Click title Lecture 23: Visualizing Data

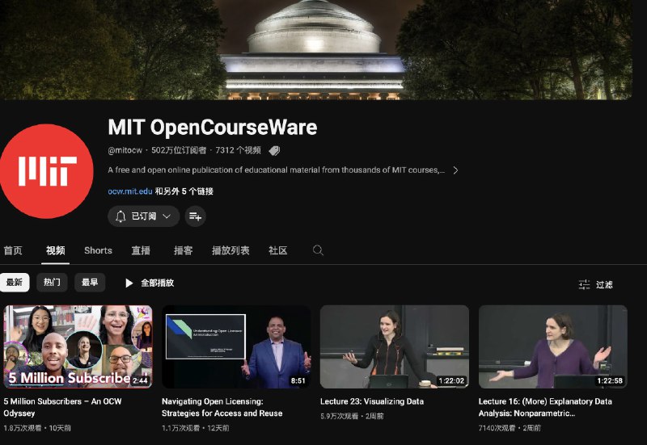(x=372, y=401)
